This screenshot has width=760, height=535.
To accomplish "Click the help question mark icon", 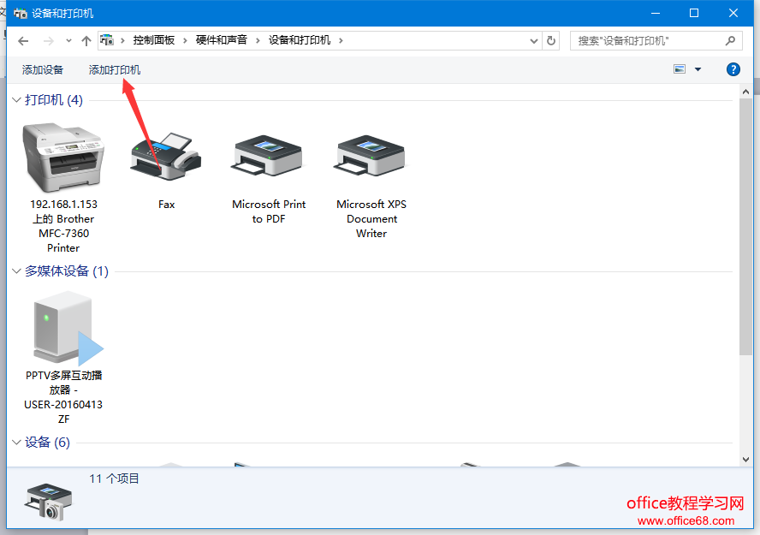I will (733, 69).
